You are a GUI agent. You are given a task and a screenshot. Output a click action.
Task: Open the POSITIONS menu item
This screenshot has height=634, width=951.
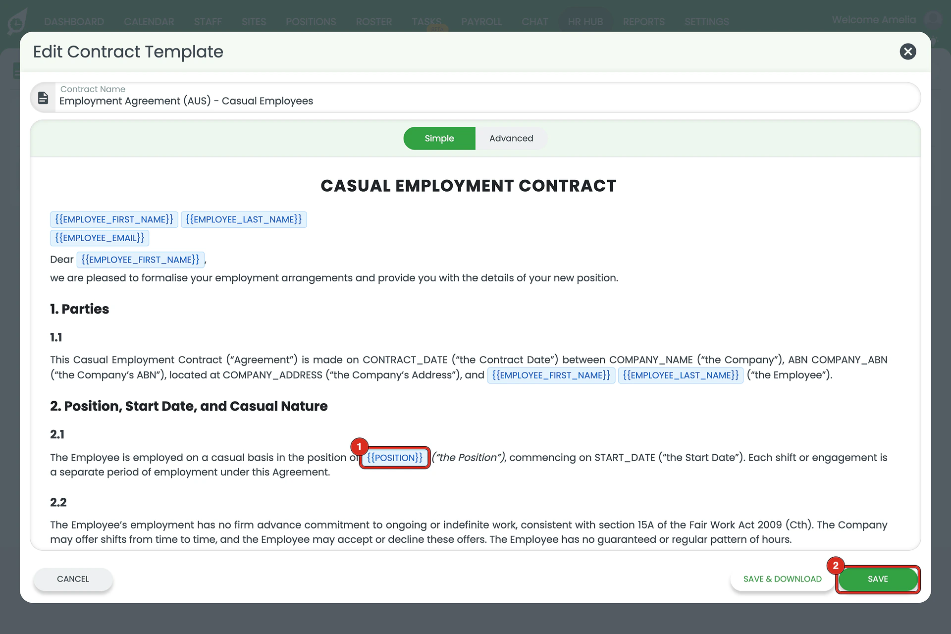(x=311, y=22)
